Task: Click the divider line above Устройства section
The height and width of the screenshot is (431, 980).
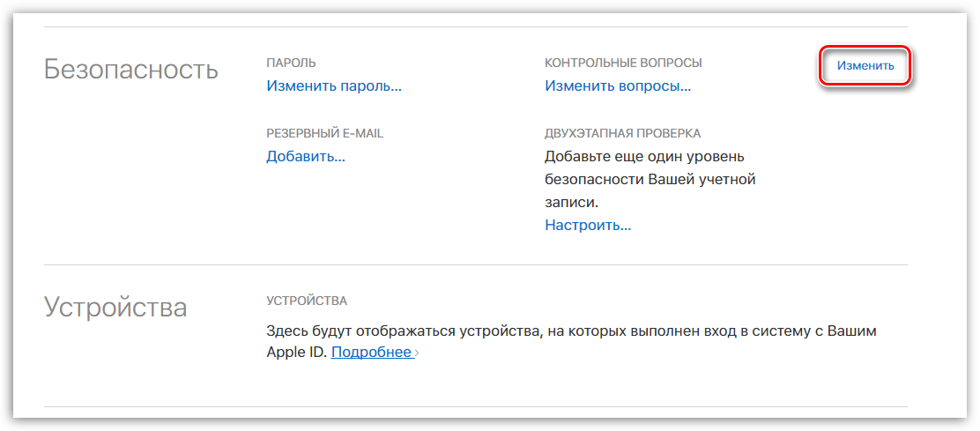Action: pos(476,264)
